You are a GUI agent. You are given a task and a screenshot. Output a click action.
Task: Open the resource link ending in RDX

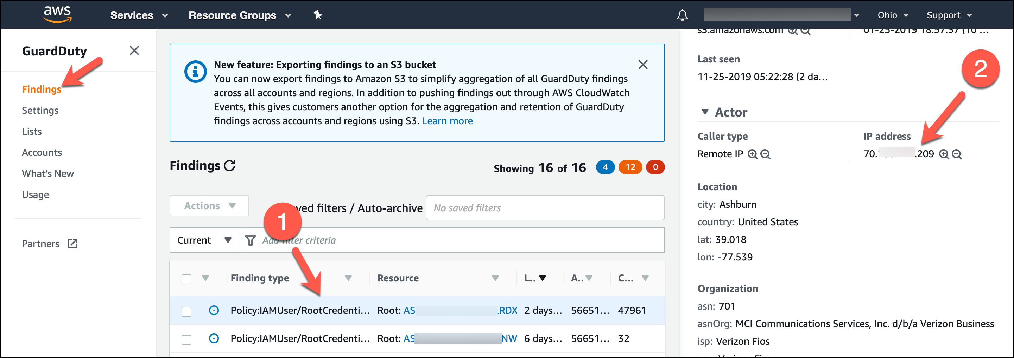point(461,311)
